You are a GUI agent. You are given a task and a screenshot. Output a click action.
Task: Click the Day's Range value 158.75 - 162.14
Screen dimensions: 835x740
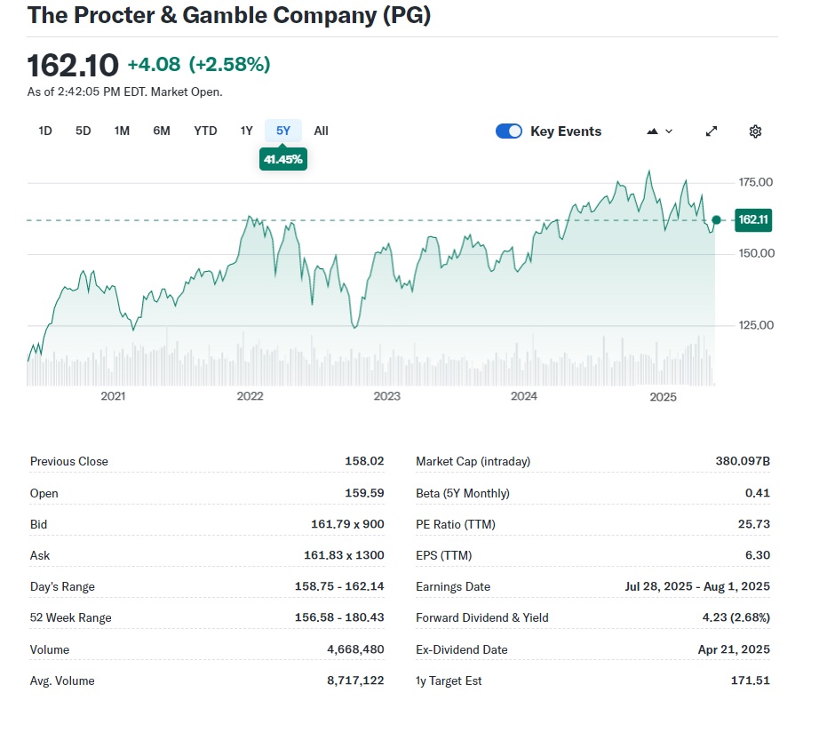point(339,586)
